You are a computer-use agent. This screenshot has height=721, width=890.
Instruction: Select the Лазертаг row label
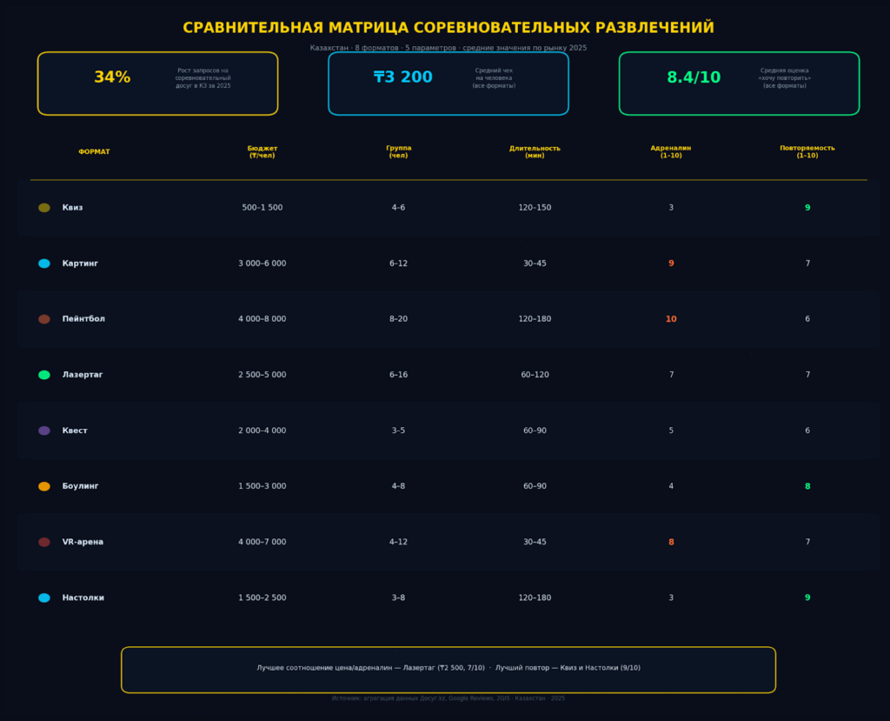(x=83, y=375)
